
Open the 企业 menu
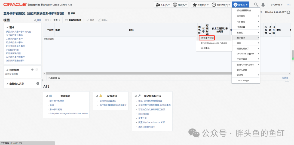[163, 5]
